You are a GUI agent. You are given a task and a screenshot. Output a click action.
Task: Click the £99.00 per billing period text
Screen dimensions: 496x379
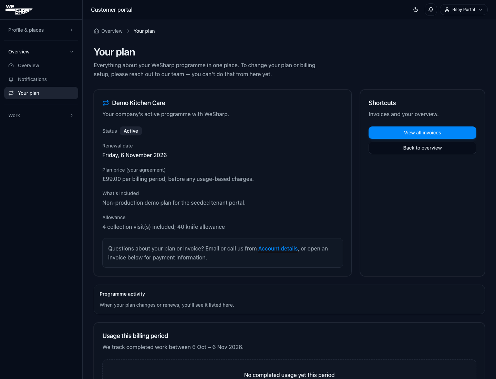click(178, 179)
